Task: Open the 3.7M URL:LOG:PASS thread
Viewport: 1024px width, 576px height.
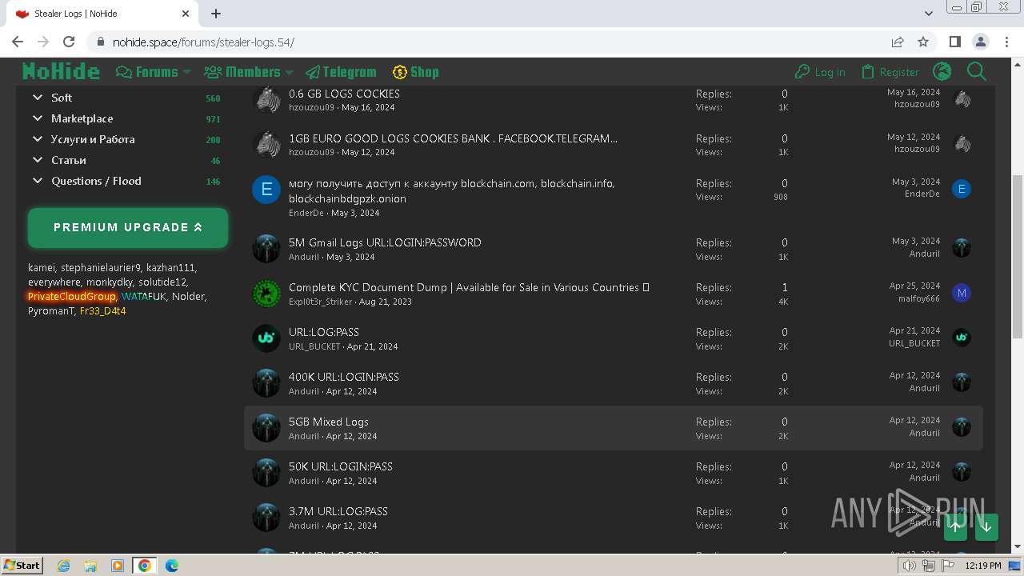Action: pos(338,511)
